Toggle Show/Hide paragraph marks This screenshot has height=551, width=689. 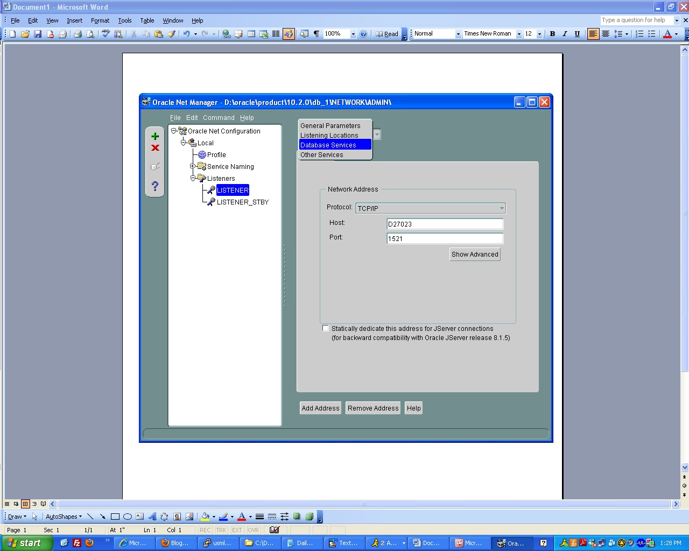click(x=317, y=34)
